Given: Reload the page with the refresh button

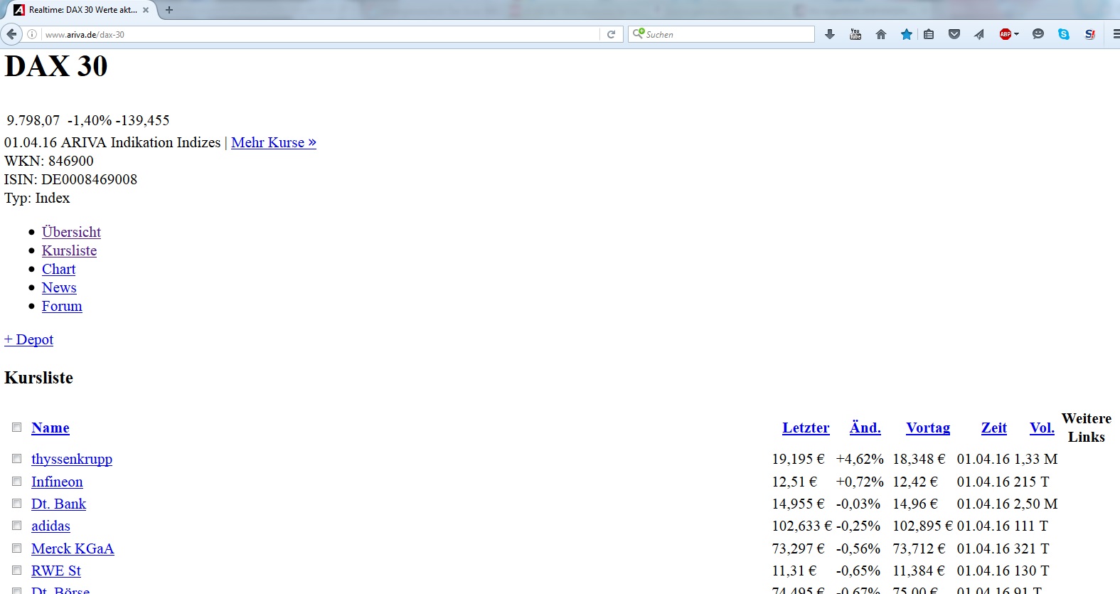Looking at the screenshot, I should pyautogui.click(x=611, y=34).
